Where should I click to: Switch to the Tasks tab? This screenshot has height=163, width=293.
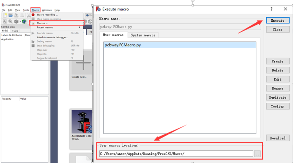15,30
